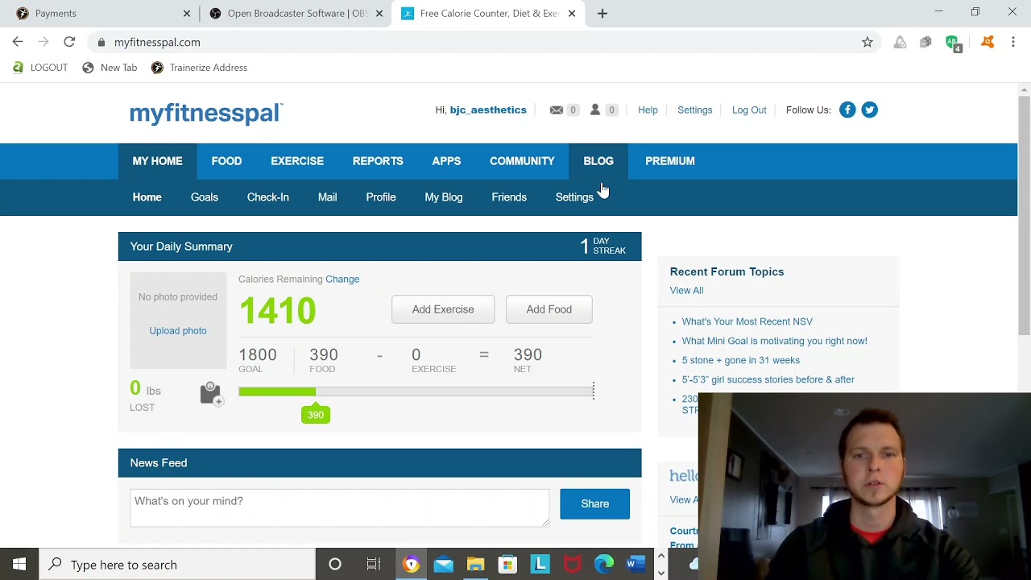The image size is (1031, 580).
Task: Switch to Open Broadcaster Software tab
Action: click(296, 14)
